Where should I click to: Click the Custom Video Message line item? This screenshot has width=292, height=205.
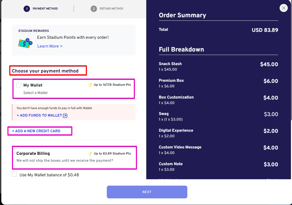(x=180, y=147)
